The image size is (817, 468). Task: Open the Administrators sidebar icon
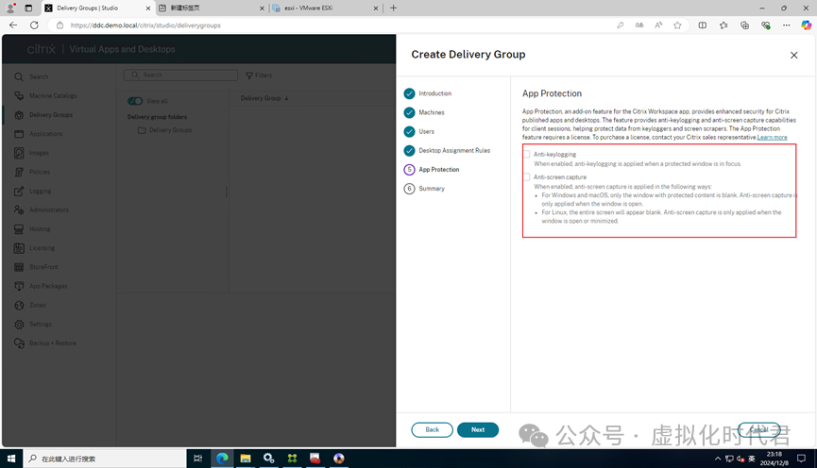click(x=19, y=209)
